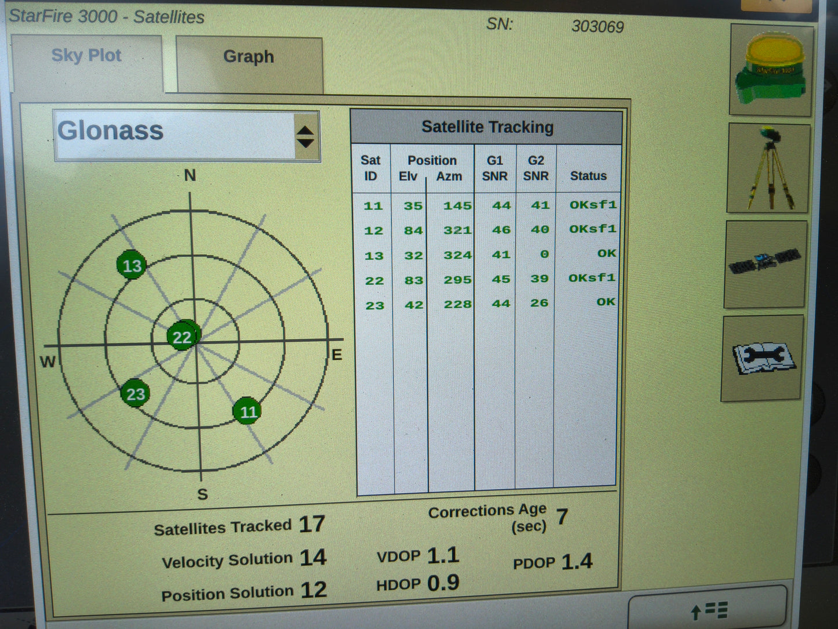
Task: Click Sat ID 11 in the tracking table
Action: pyautogui.click(x=373, y=205)
